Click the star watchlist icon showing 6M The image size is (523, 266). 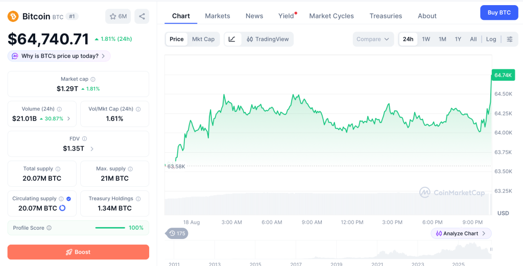(x=118, y=16)
